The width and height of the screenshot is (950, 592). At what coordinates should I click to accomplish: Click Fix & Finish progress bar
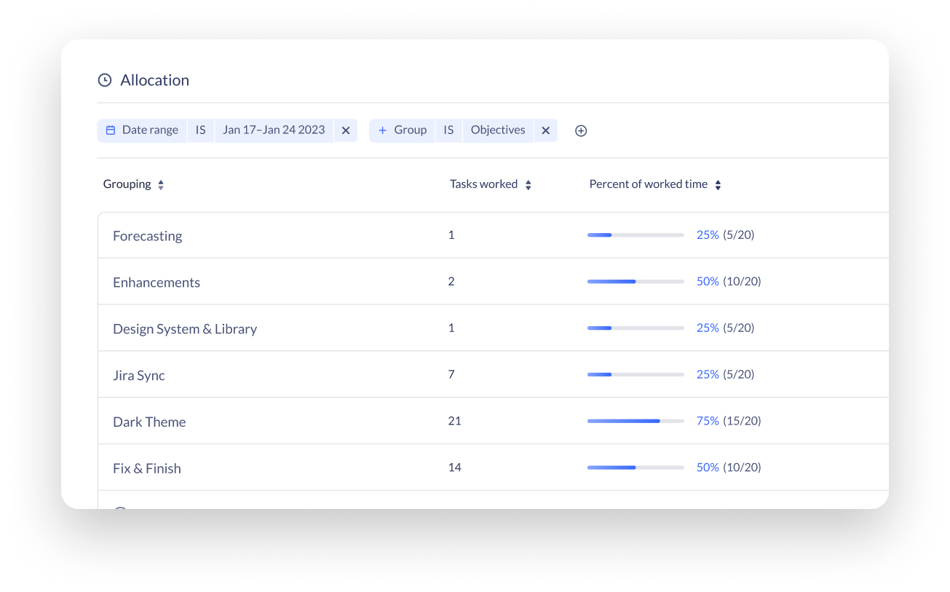pyautogui.click(x=636, y=467)
